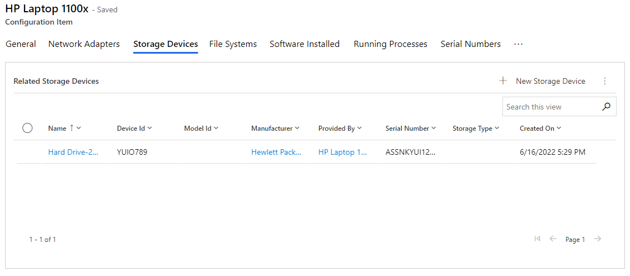Click the magnifier search icon
Image resolution: width=630 pixels, height=276 pixels.
tap(607, 106)
